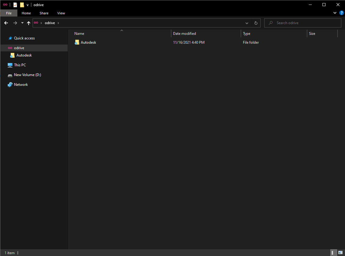The width and height of the screenshot is (345, 256).
Task: Click the Search odrive field
Action: point(303,23)
